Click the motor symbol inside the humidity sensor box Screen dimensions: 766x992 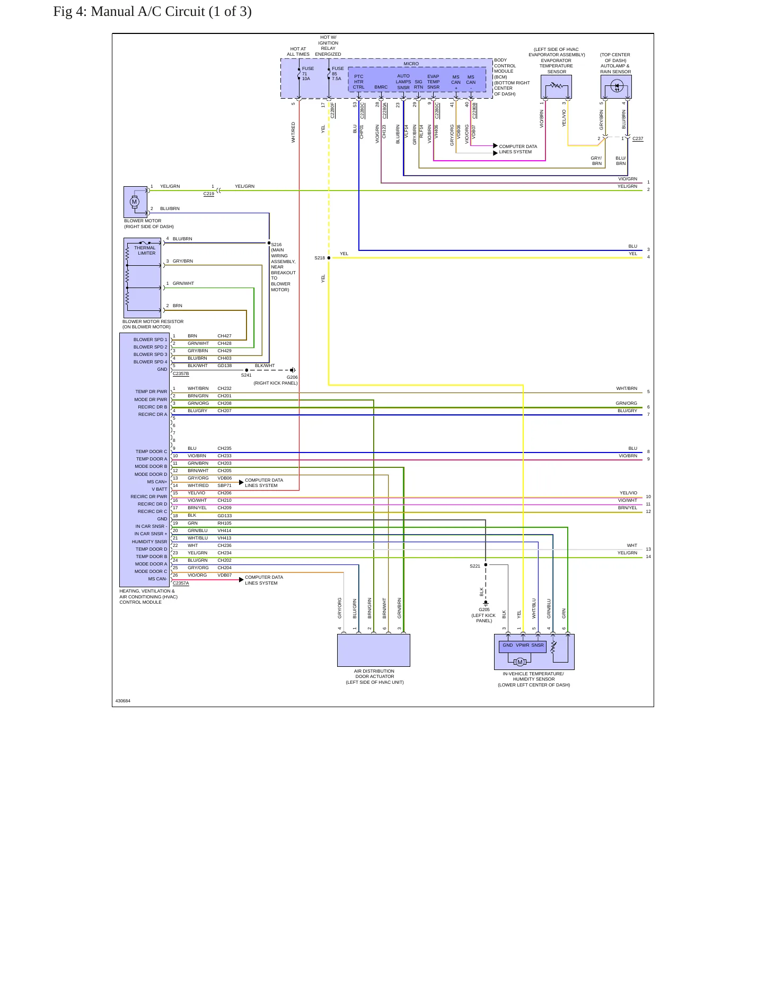click(520, 662)
